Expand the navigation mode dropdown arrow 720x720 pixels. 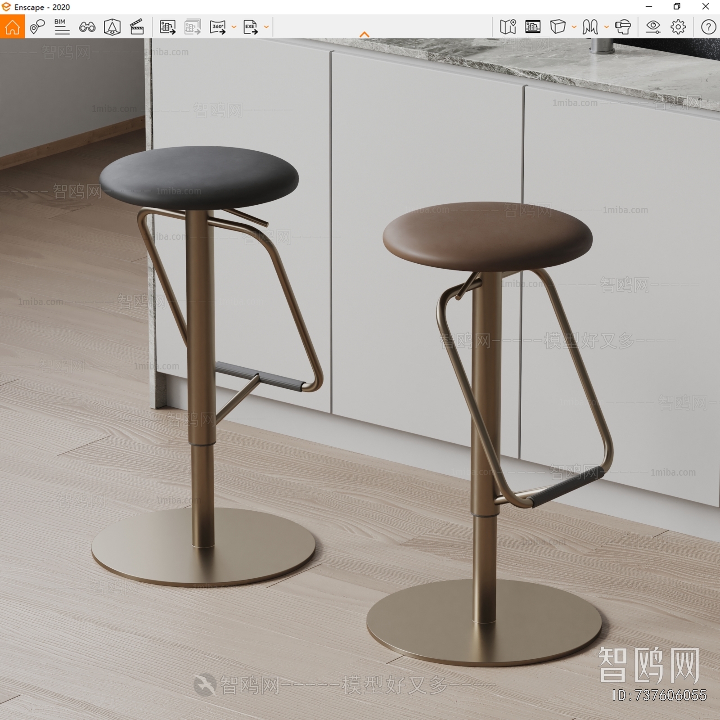click(x=606, y=27)
